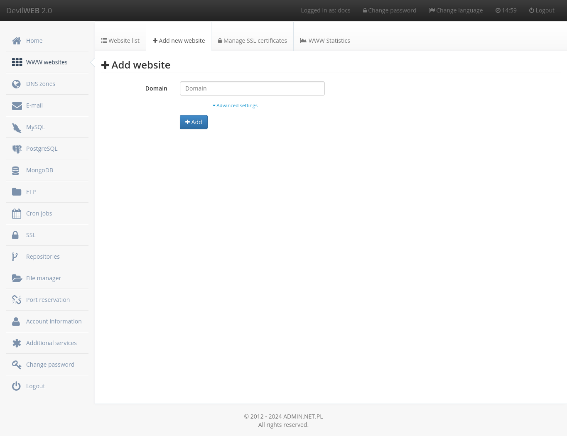Click inside the Domain input field
This screenshot has height=436, width=567.
pyautogui.click(x=252, y=88)
